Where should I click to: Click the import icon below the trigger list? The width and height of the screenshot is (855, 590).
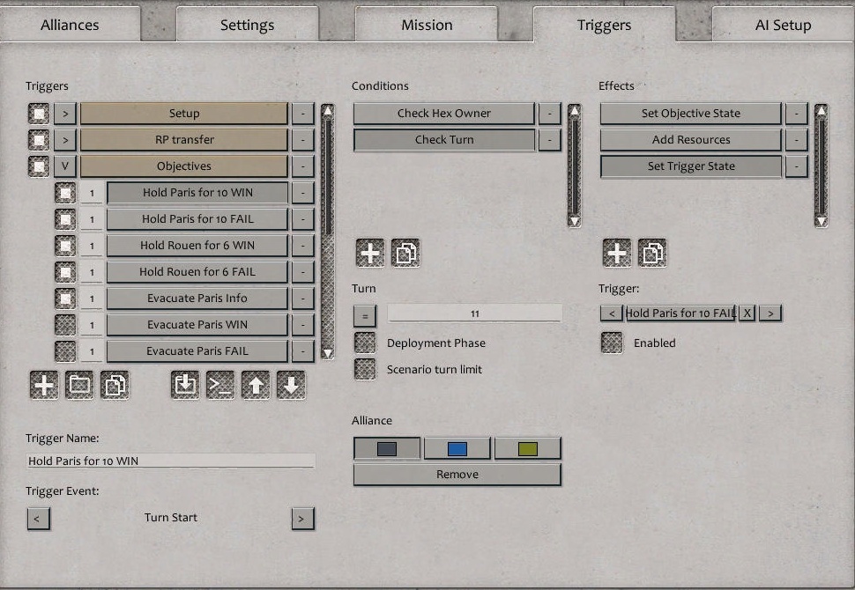pyautogui.click(x=185, y=385)
